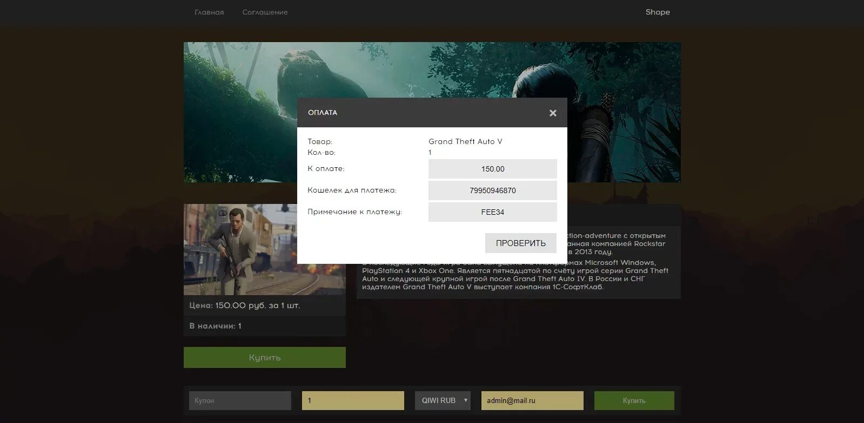Click the small Купить button in bottom bar
The image size is (864, 423).
point(634,400)
